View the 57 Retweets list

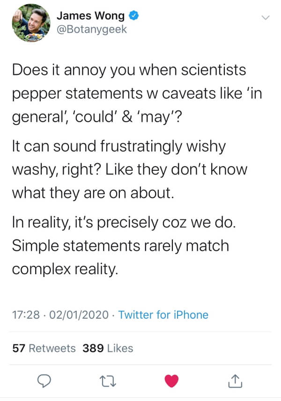point(44,348)
